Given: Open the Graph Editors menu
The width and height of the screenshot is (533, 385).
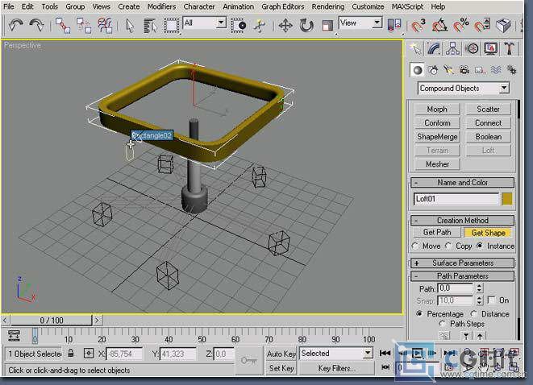Looking at the screenshot, I should point(282,6).
